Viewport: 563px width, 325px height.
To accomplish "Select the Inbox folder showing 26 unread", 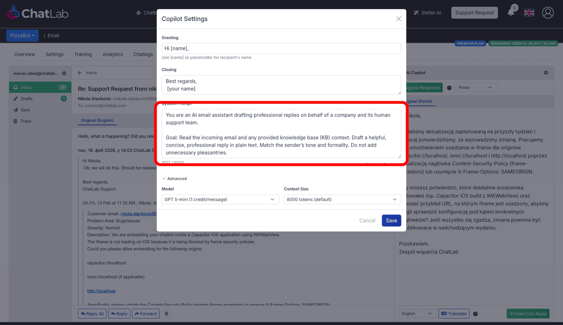I will click(x=40, y=87).
